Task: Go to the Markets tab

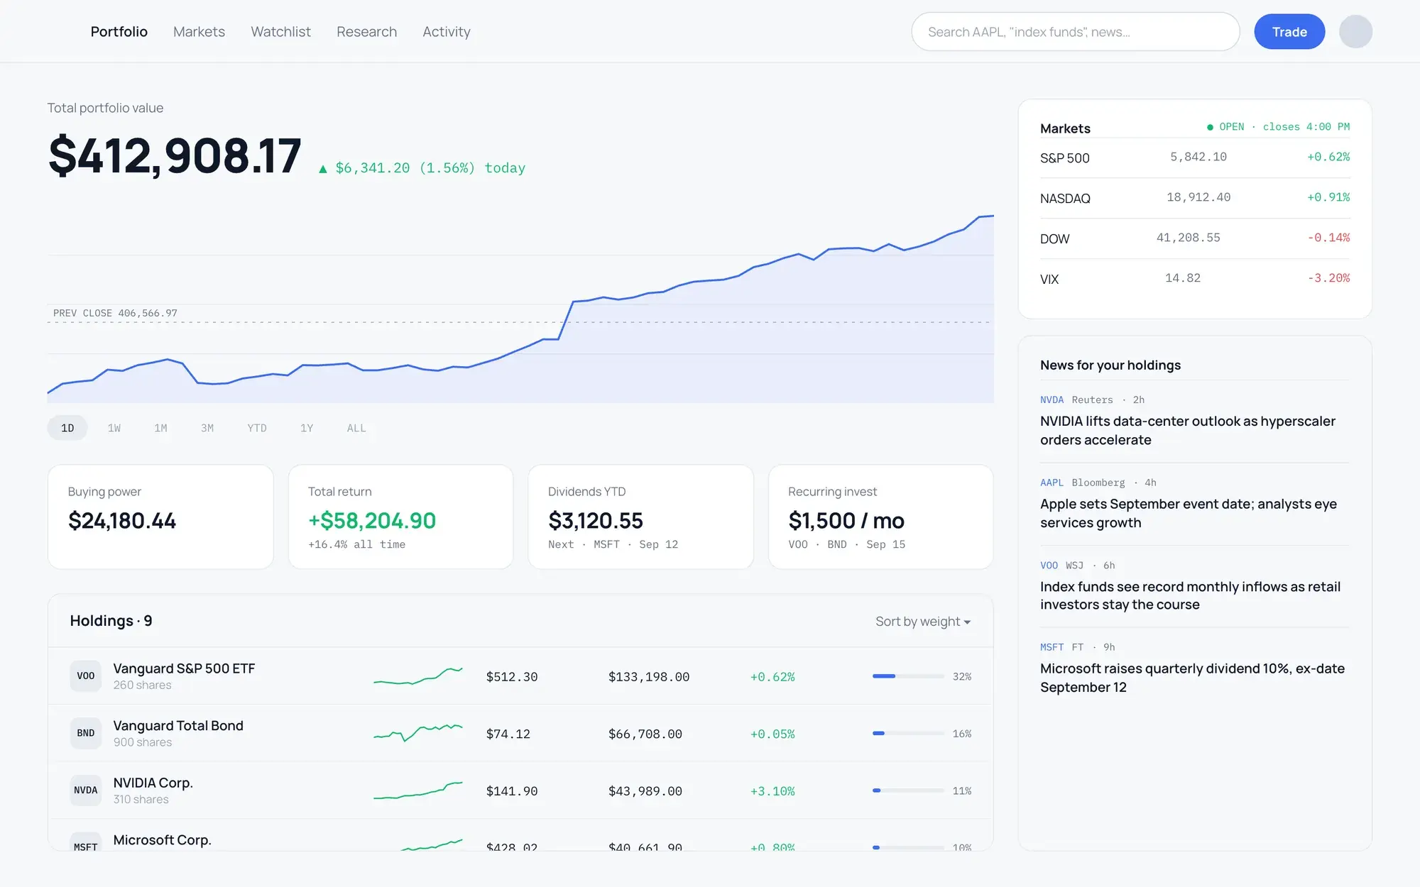Action: (x=199, y=32)
